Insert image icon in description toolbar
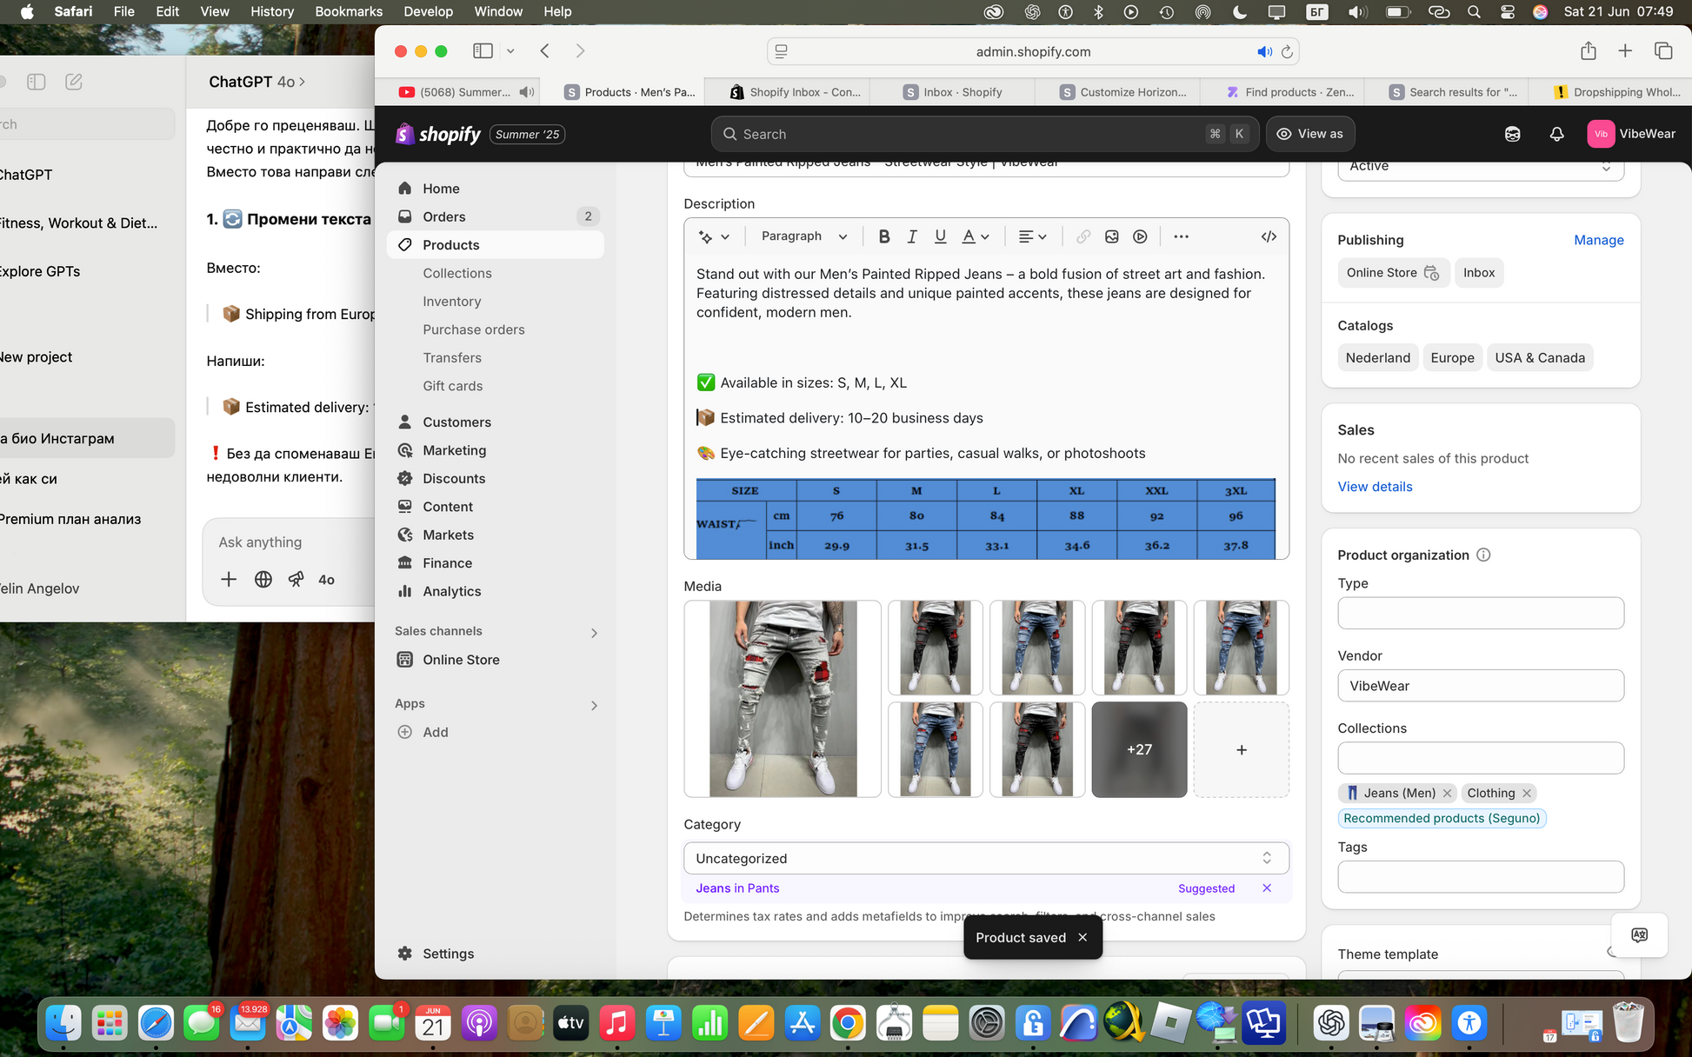The height and width of the screenshot is (1057, 1692). point(1111,236)
